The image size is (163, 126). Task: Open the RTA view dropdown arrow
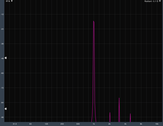[12, 1]
